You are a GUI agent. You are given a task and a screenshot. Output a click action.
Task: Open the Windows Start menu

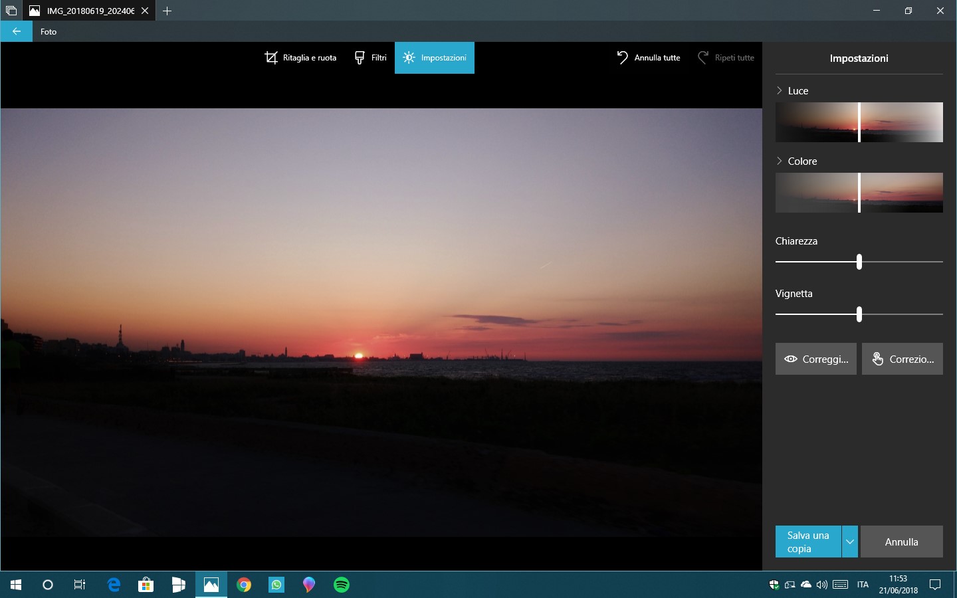tap(16, 585)
